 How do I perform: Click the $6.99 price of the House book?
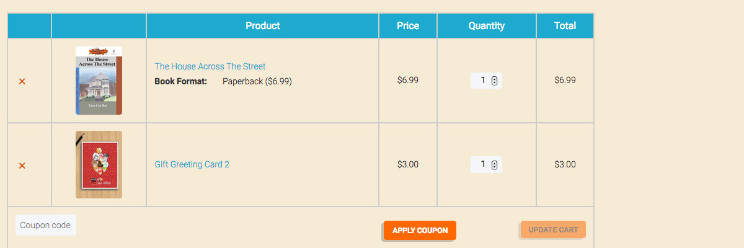click(x=408, y=80)
